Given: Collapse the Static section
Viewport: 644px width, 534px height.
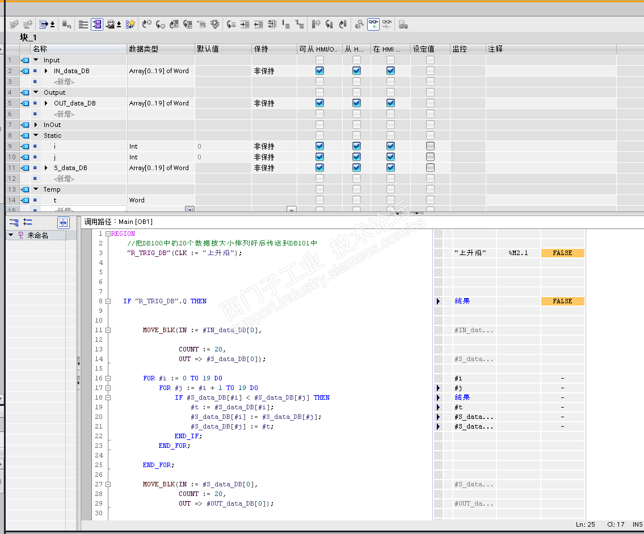Looking at the screenshot, I should (x=36, y=135).
